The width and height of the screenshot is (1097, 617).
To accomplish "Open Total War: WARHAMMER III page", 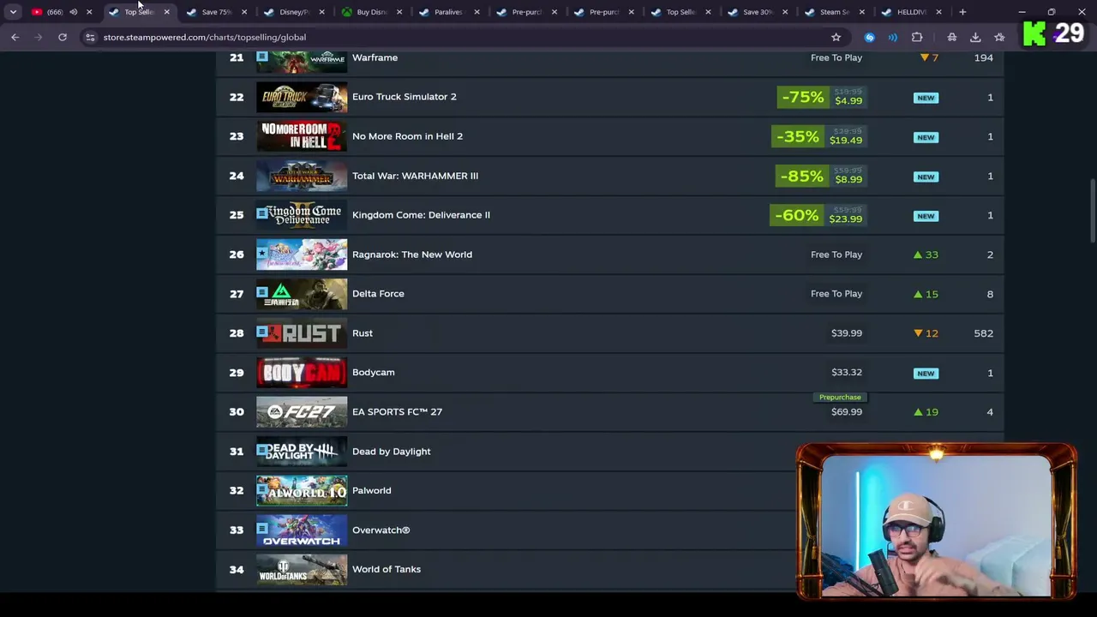I will (415, 176).
